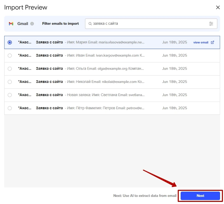Viewport: 224px width, 204px height.
Task: Select the Ольга email radio button
Action: [10, 69]
